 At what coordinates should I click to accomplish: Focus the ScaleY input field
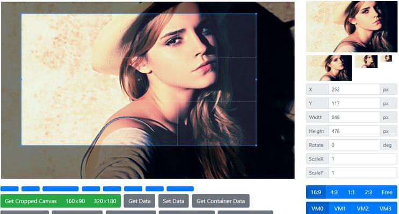click(362, 173)
